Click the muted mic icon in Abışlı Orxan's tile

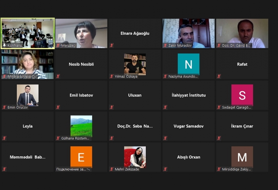[165, 169]
